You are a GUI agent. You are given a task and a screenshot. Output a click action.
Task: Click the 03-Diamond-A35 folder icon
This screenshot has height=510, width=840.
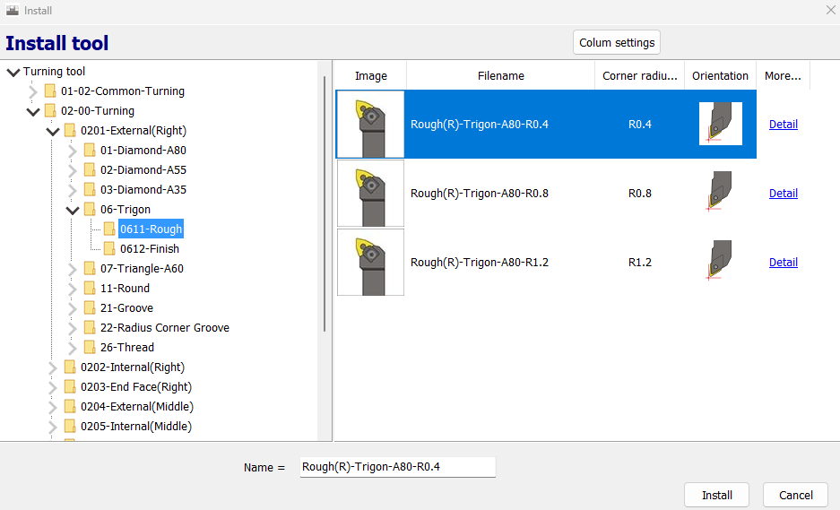click(90, 190)
